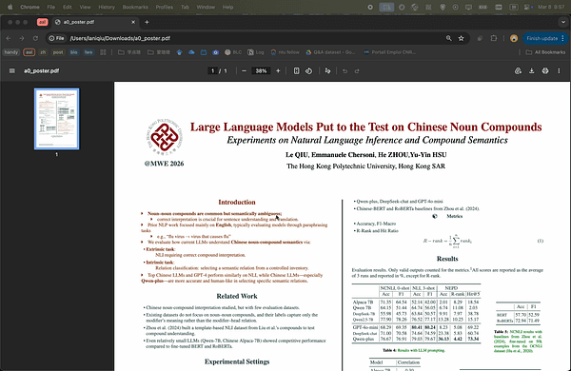Click the Finish update button
This screenshot has height=371, width=571.
(544, 38)
